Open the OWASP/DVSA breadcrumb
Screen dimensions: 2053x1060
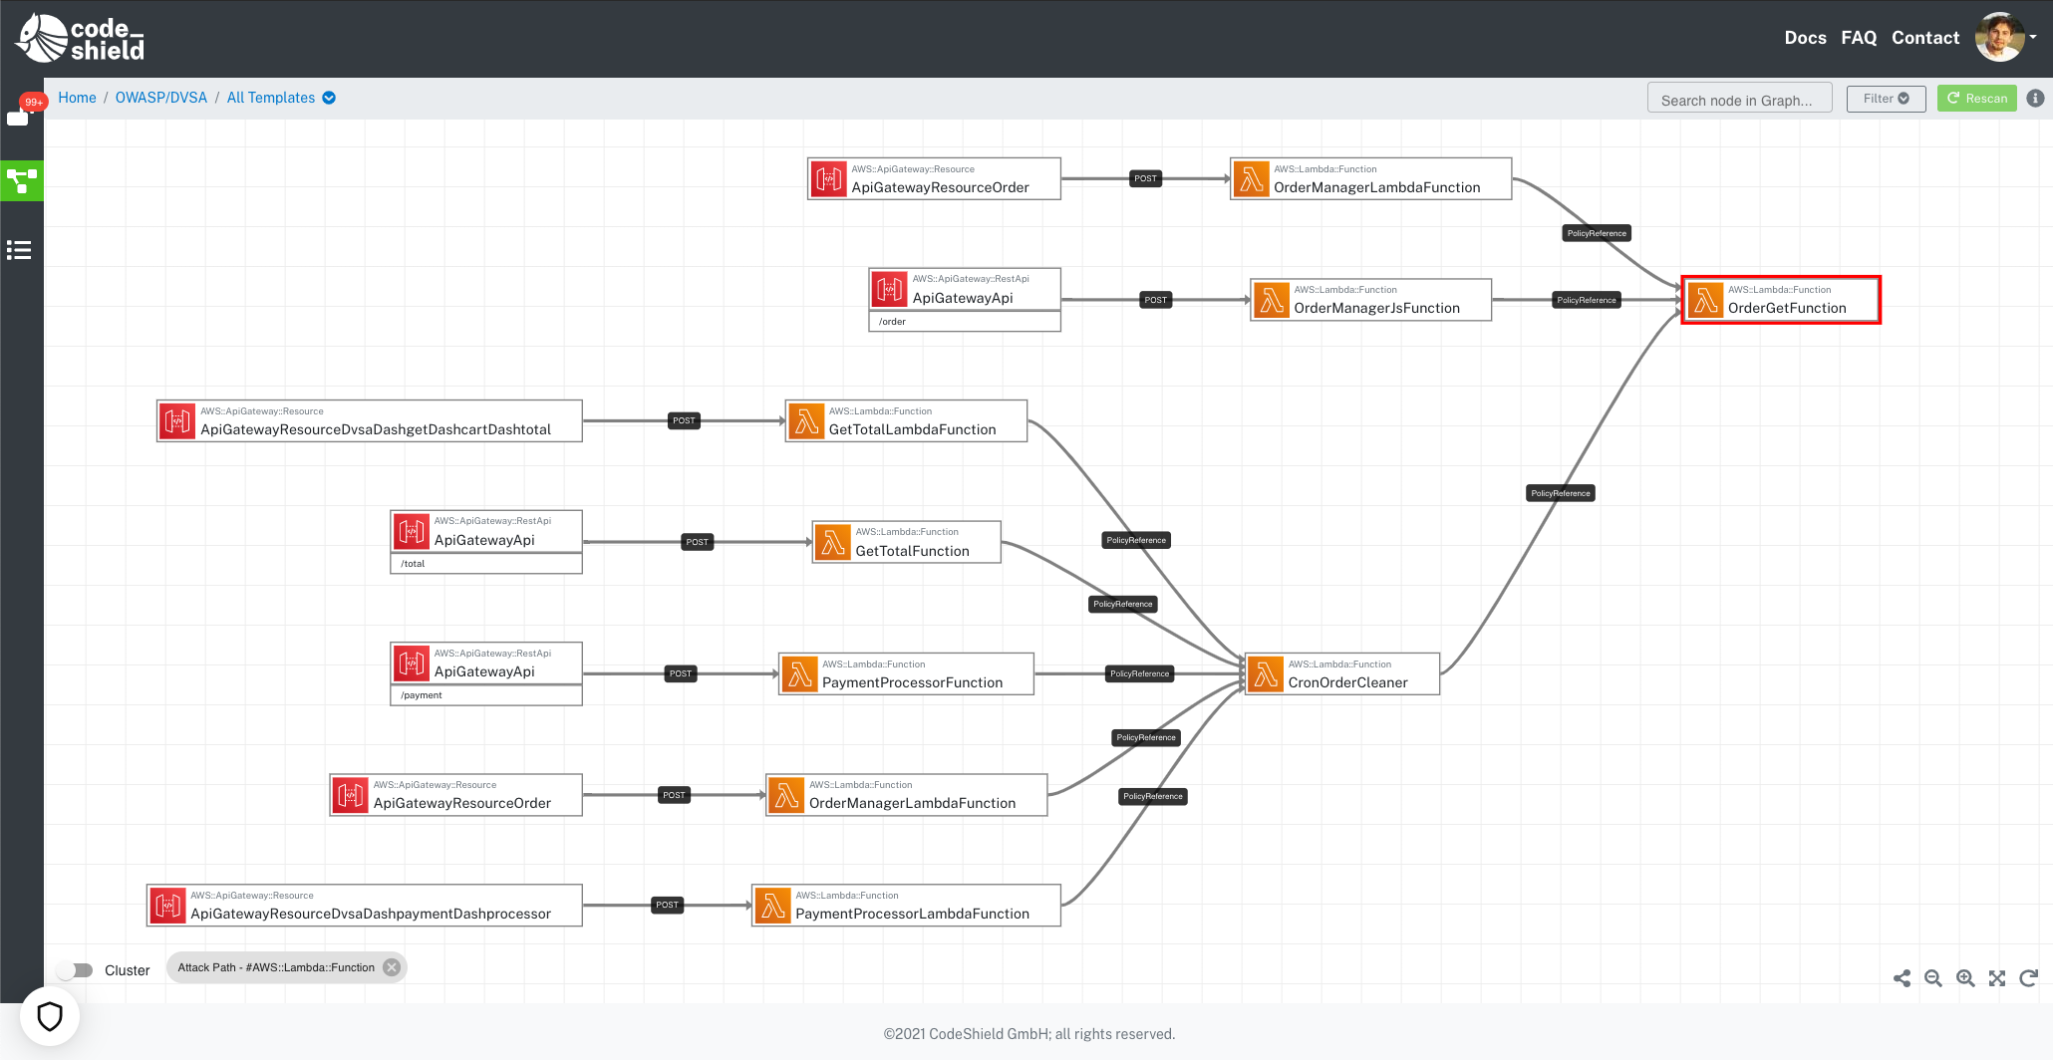pyautogui.click(x=161, y=98)
